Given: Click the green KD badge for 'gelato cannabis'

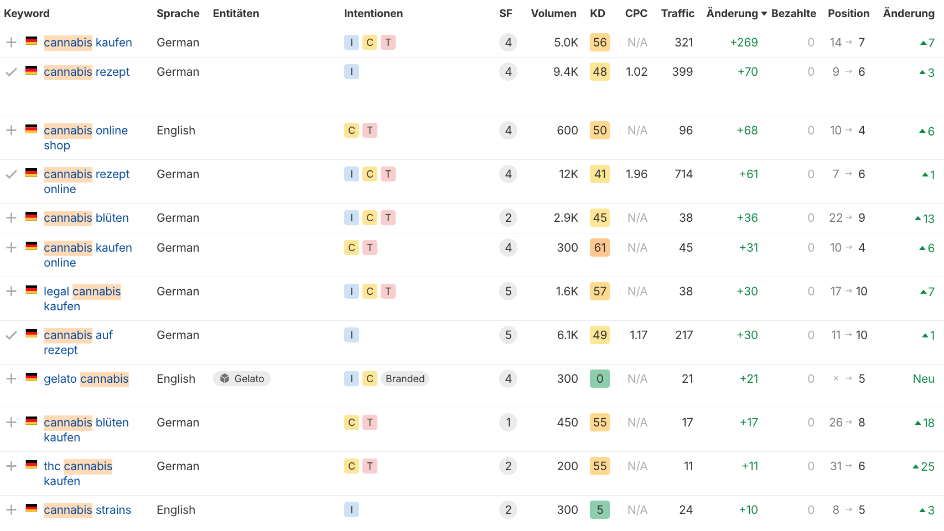Looking at the screenshot, I should tap(600, 379).
